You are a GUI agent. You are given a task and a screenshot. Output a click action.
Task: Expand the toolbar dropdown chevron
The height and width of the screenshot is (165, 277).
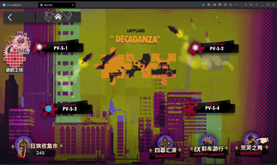pyautogui.click(x=236, y=5)
